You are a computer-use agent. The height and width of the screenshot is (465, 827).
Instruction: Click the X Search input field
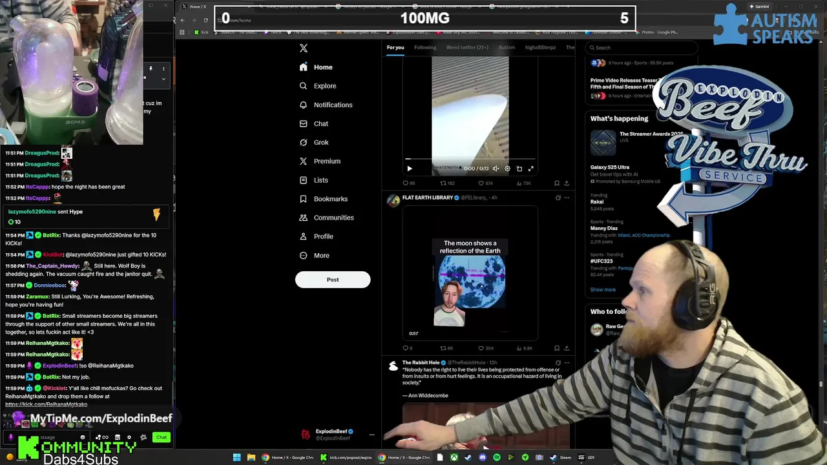[643, 47]
